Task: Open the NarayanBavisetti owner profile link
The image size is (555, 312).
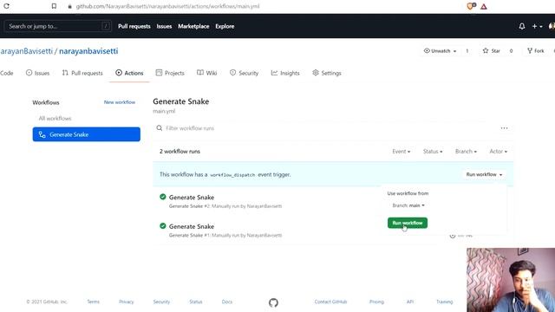Action: click(26, 51)
